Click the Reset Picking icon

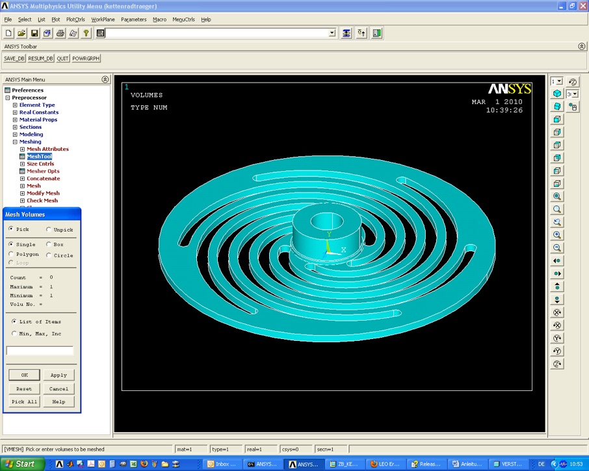[x=361, y=33]
